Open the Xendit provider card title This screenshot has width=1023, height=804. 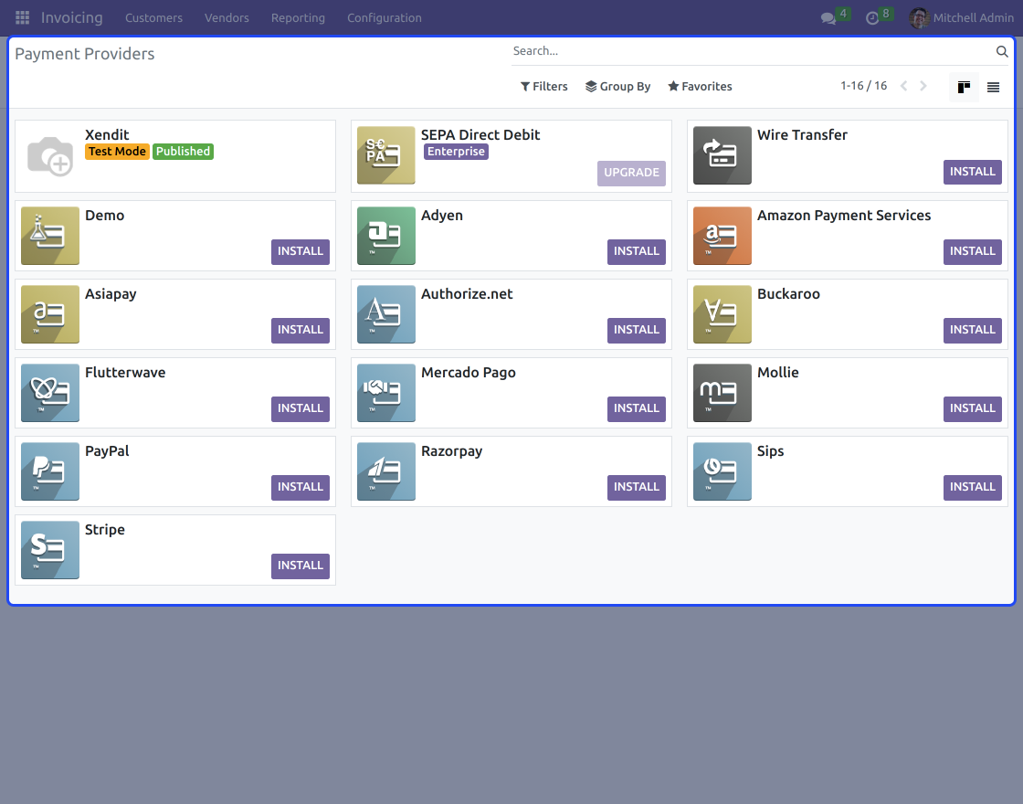[x=107, y=135]
